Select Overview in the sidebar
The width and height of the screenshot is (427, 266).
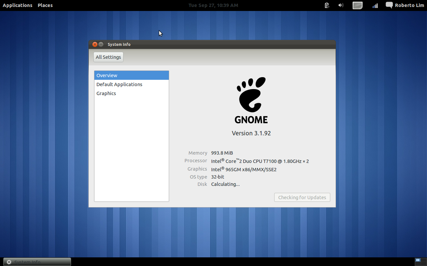tap(107, 75)
